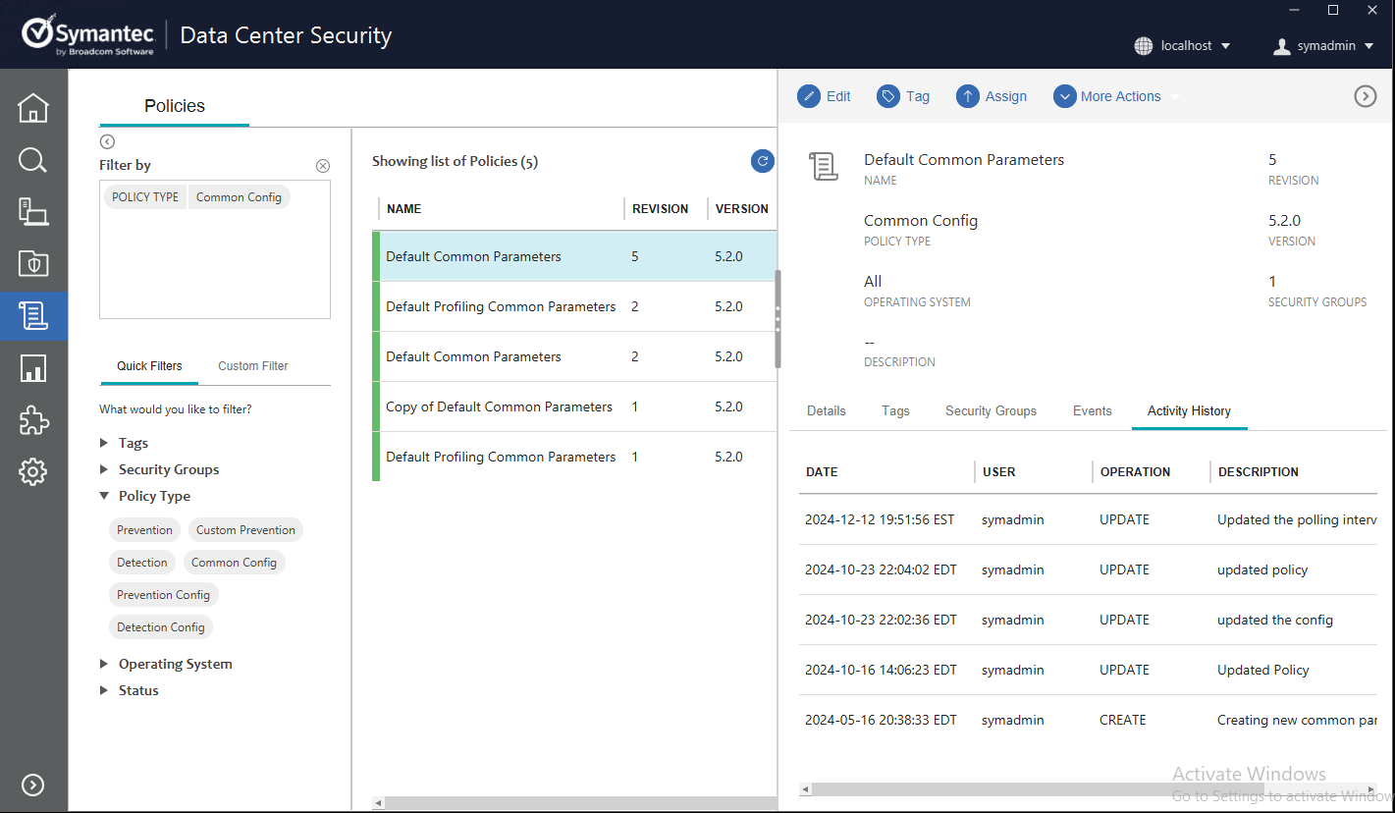1395x813 pixels.
Task: Click the CREATE operation activity row
Action: [x=1088, y=720]
